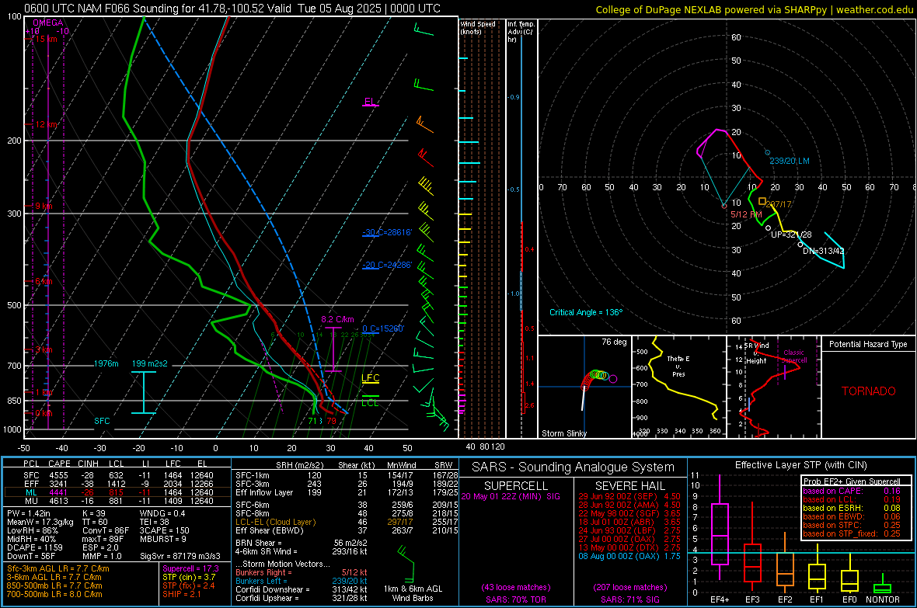Click the MU parcel row label

[x=32, y=500]
